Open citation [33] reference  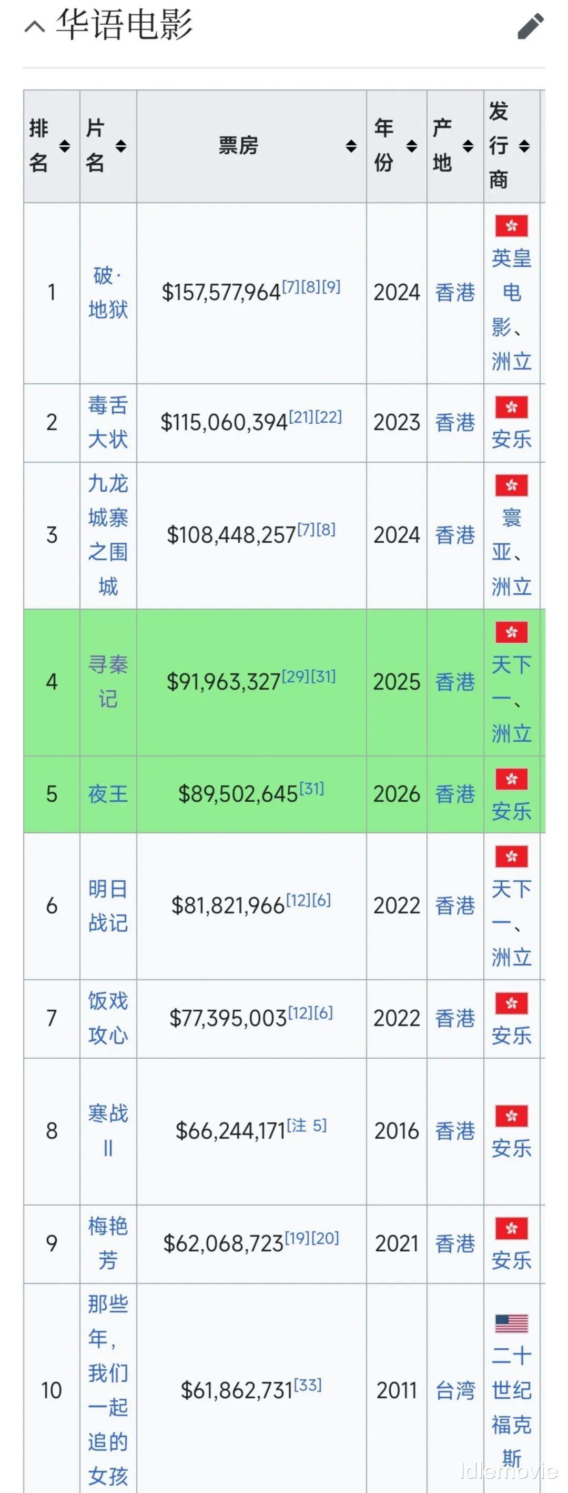coord(308,1385)
